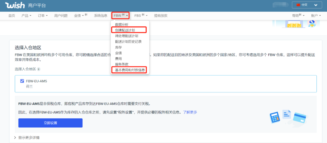Screen dimensions: 327x143
Task: Click the 商户平台 header title
Action: pyautogui.click(x=37, y=6)
